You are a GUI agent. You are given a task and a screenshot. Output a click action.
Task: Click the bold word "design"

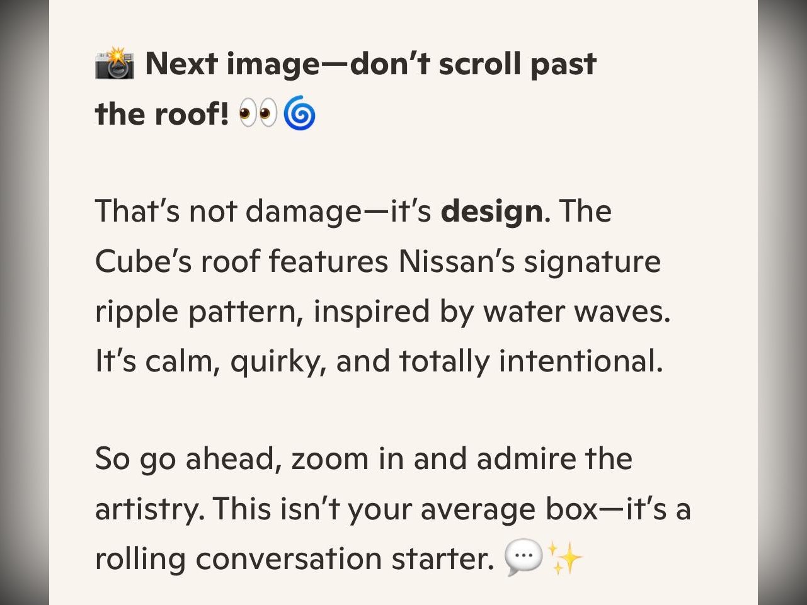pyautogui.click(x=491, y=211)
